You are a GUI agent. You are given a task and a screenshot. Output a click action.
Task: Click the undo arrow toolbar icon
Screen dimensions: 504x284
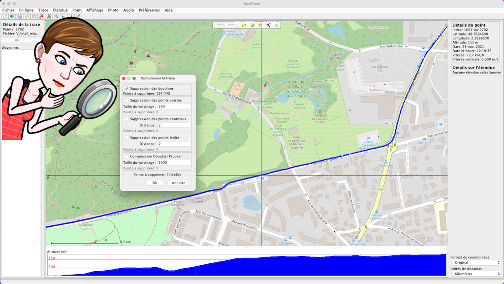(x=27, y=16)
